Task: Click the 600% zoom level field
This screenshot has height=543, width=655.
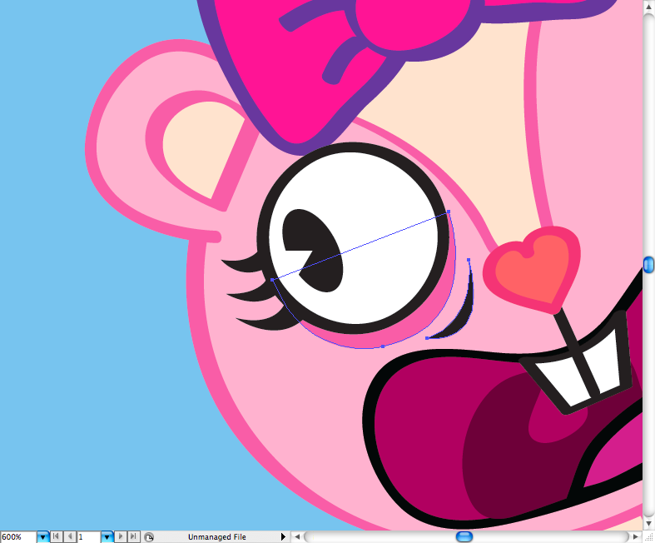Action: pyautogui.click(x=17, y=537)
